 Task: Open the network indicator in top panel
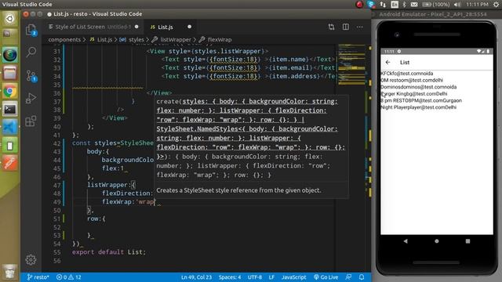383,4
